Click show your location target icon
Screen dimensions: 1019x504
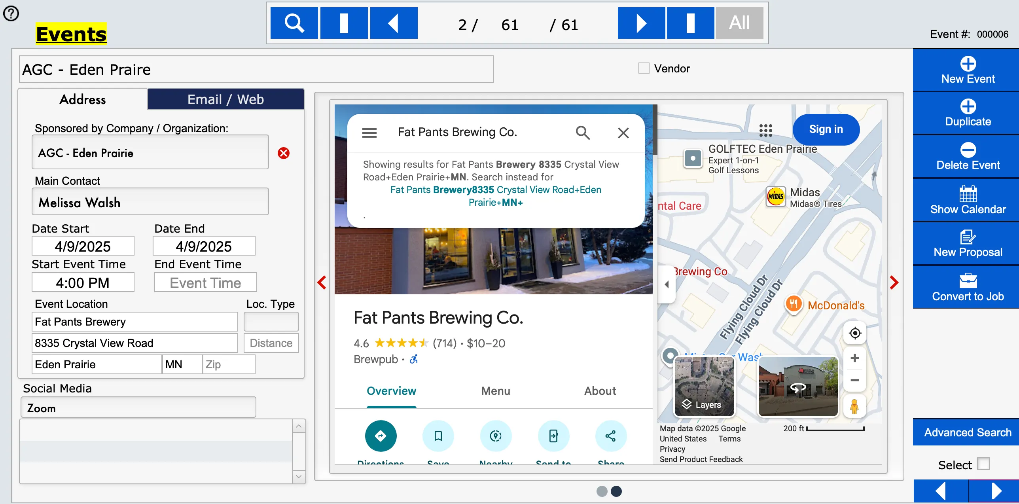[854, 333]
